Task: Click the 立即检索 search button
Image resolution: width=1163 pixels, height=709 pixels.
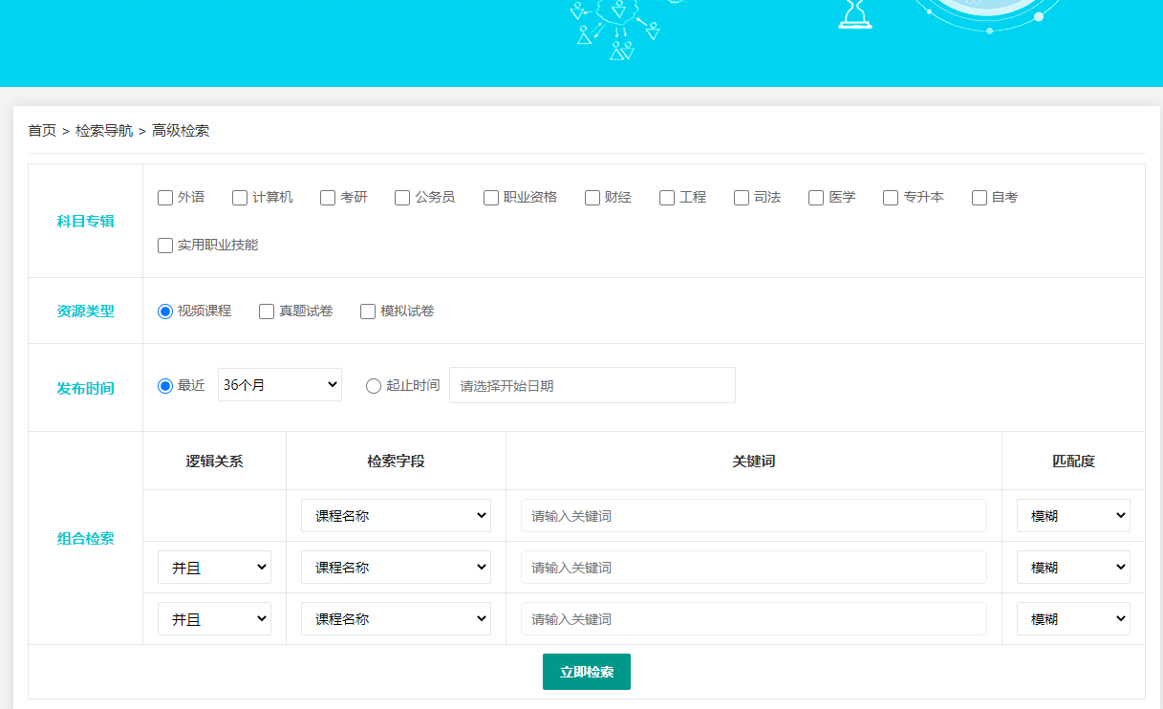Action: coord(586,672)
